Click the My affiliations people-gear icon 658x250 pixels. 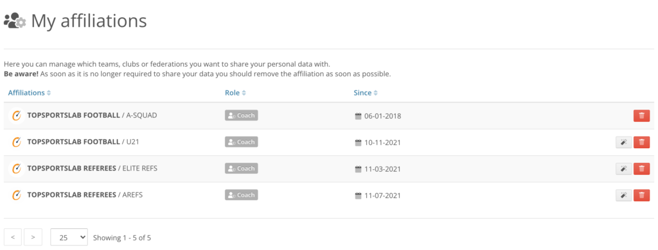click(15, 21)
